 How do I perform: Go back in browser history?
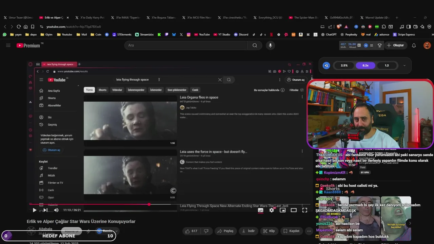pyautogui.click(x=5, y=26)
